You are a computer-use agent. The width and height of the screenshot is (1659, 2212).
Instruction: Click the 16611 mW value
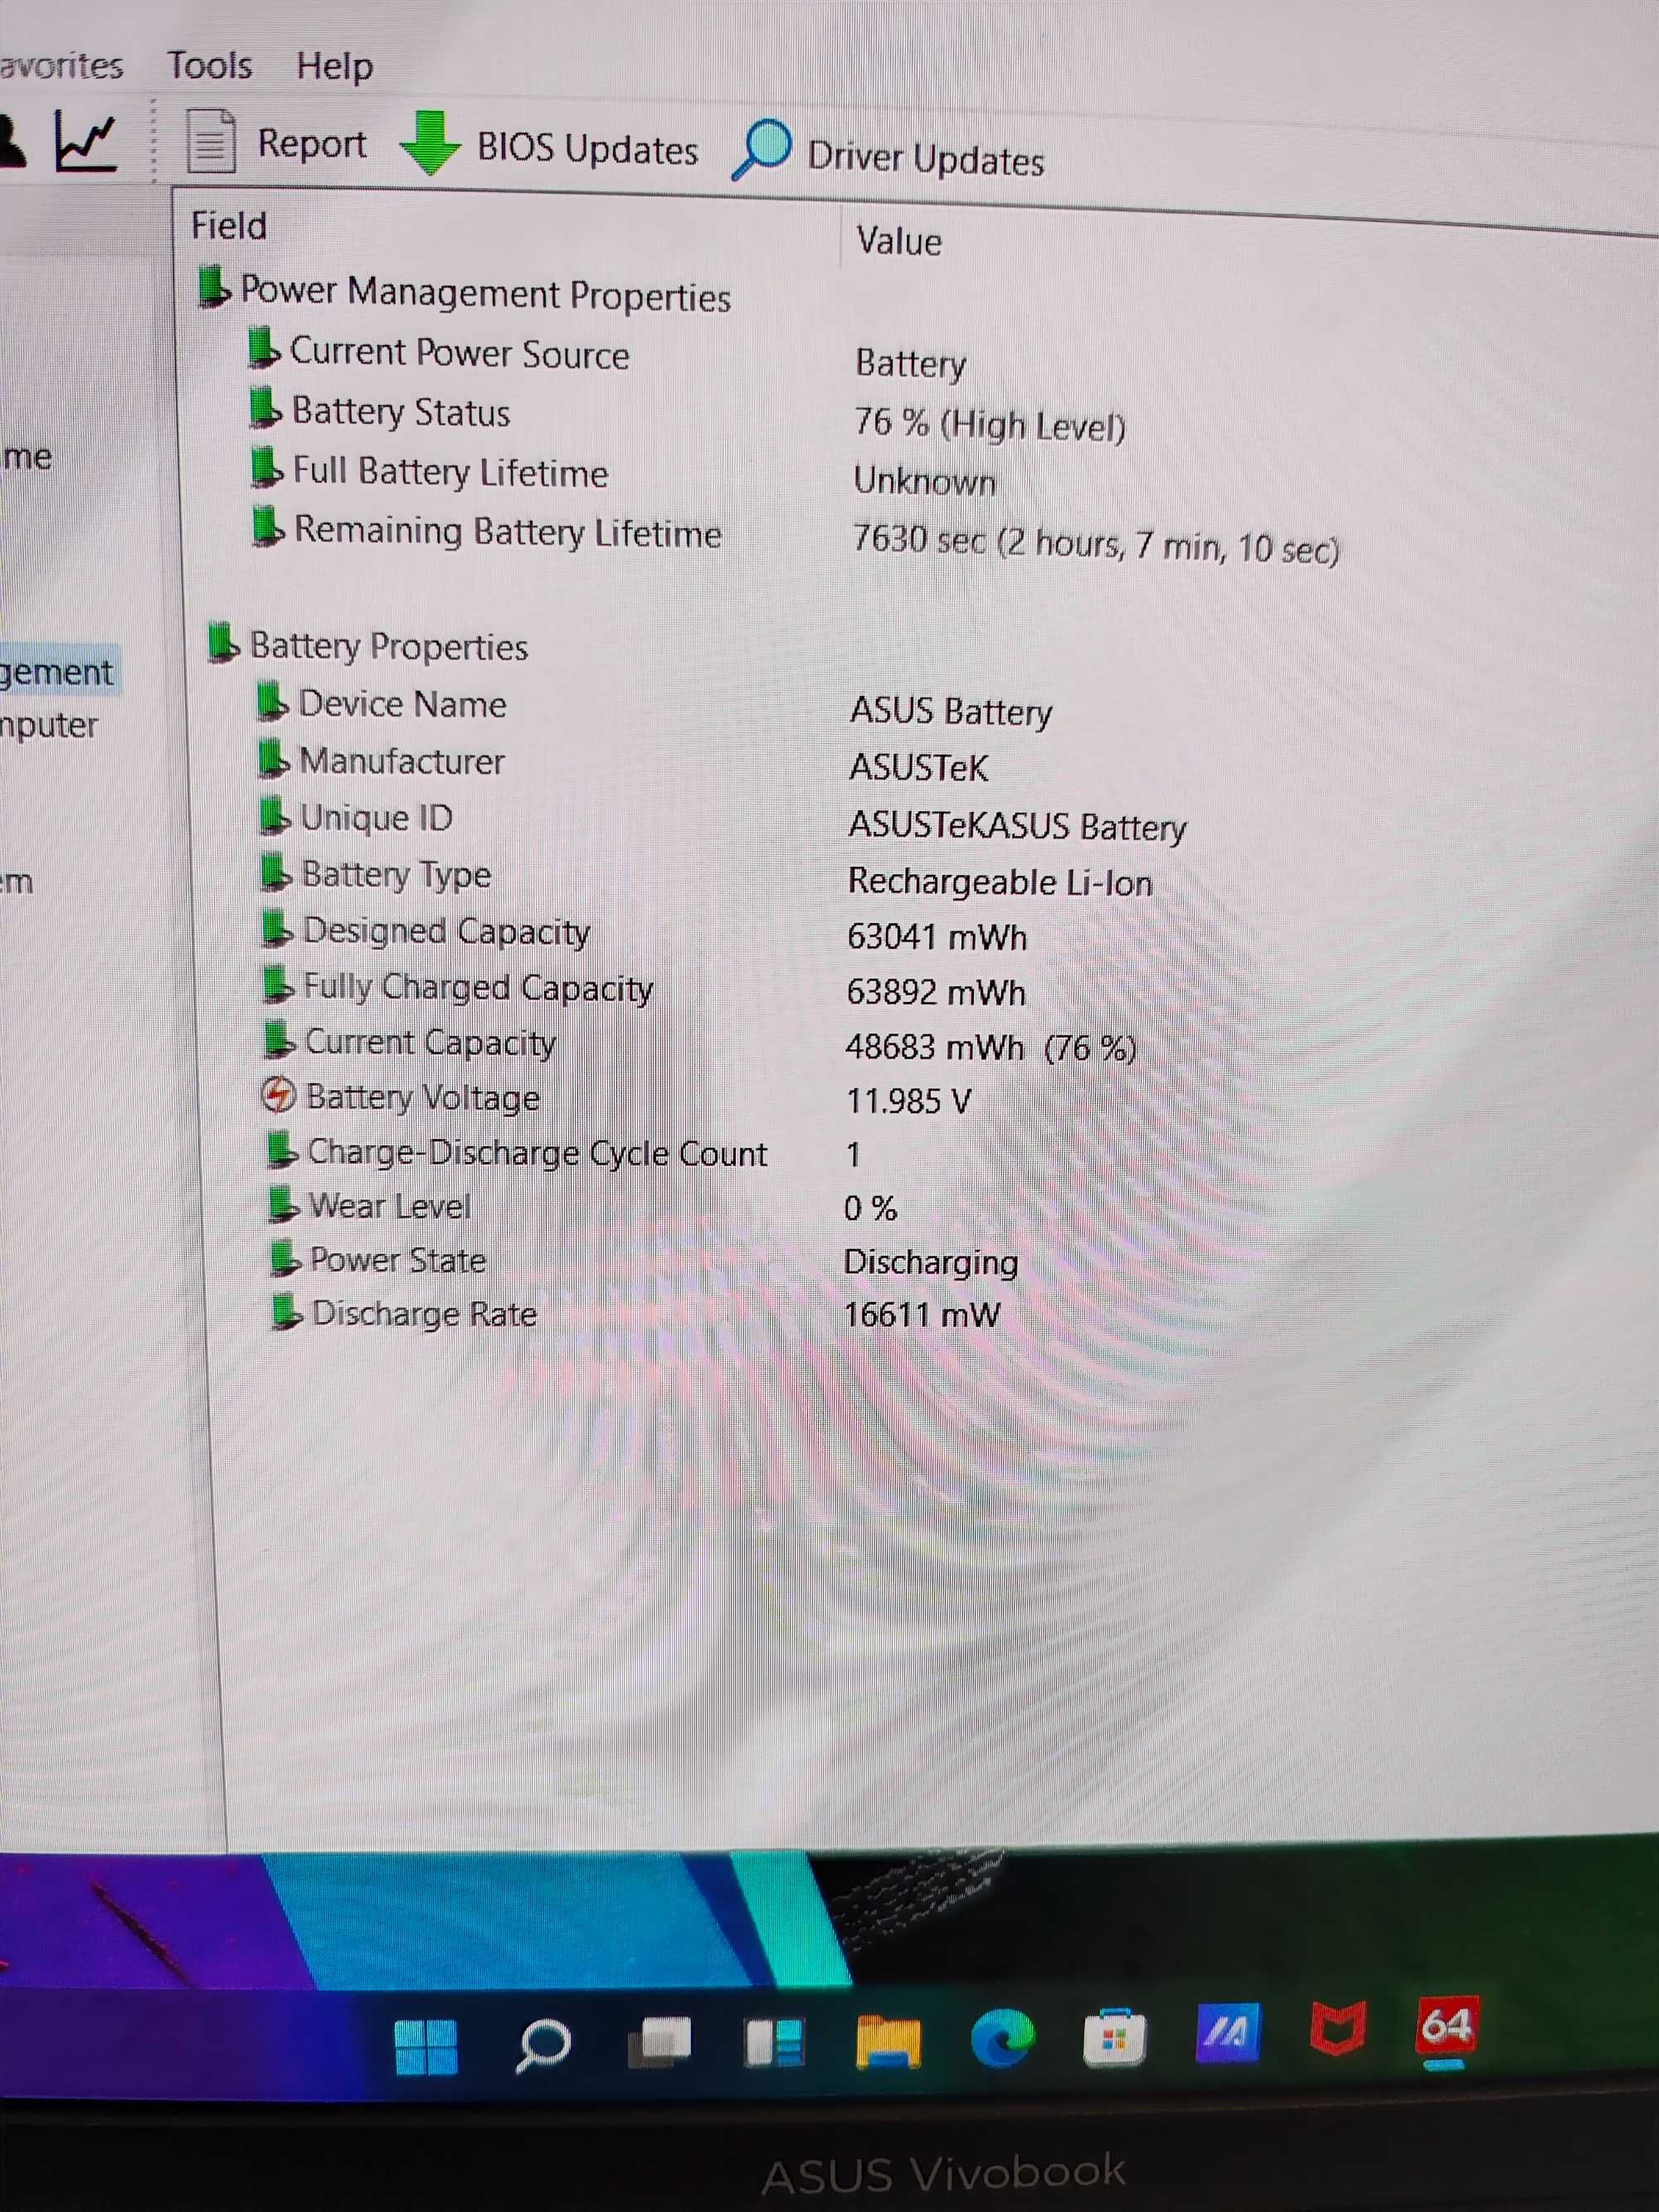click(x=922, y=1314)
